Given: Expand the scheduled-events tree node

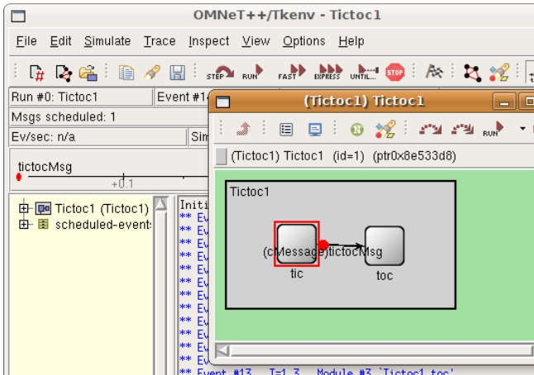Looking at the screenshot, I should click(x=23, y=224).
